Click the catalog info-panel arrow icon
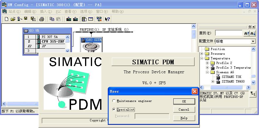Screen dimensions: 259x128 tap(253, 94)
